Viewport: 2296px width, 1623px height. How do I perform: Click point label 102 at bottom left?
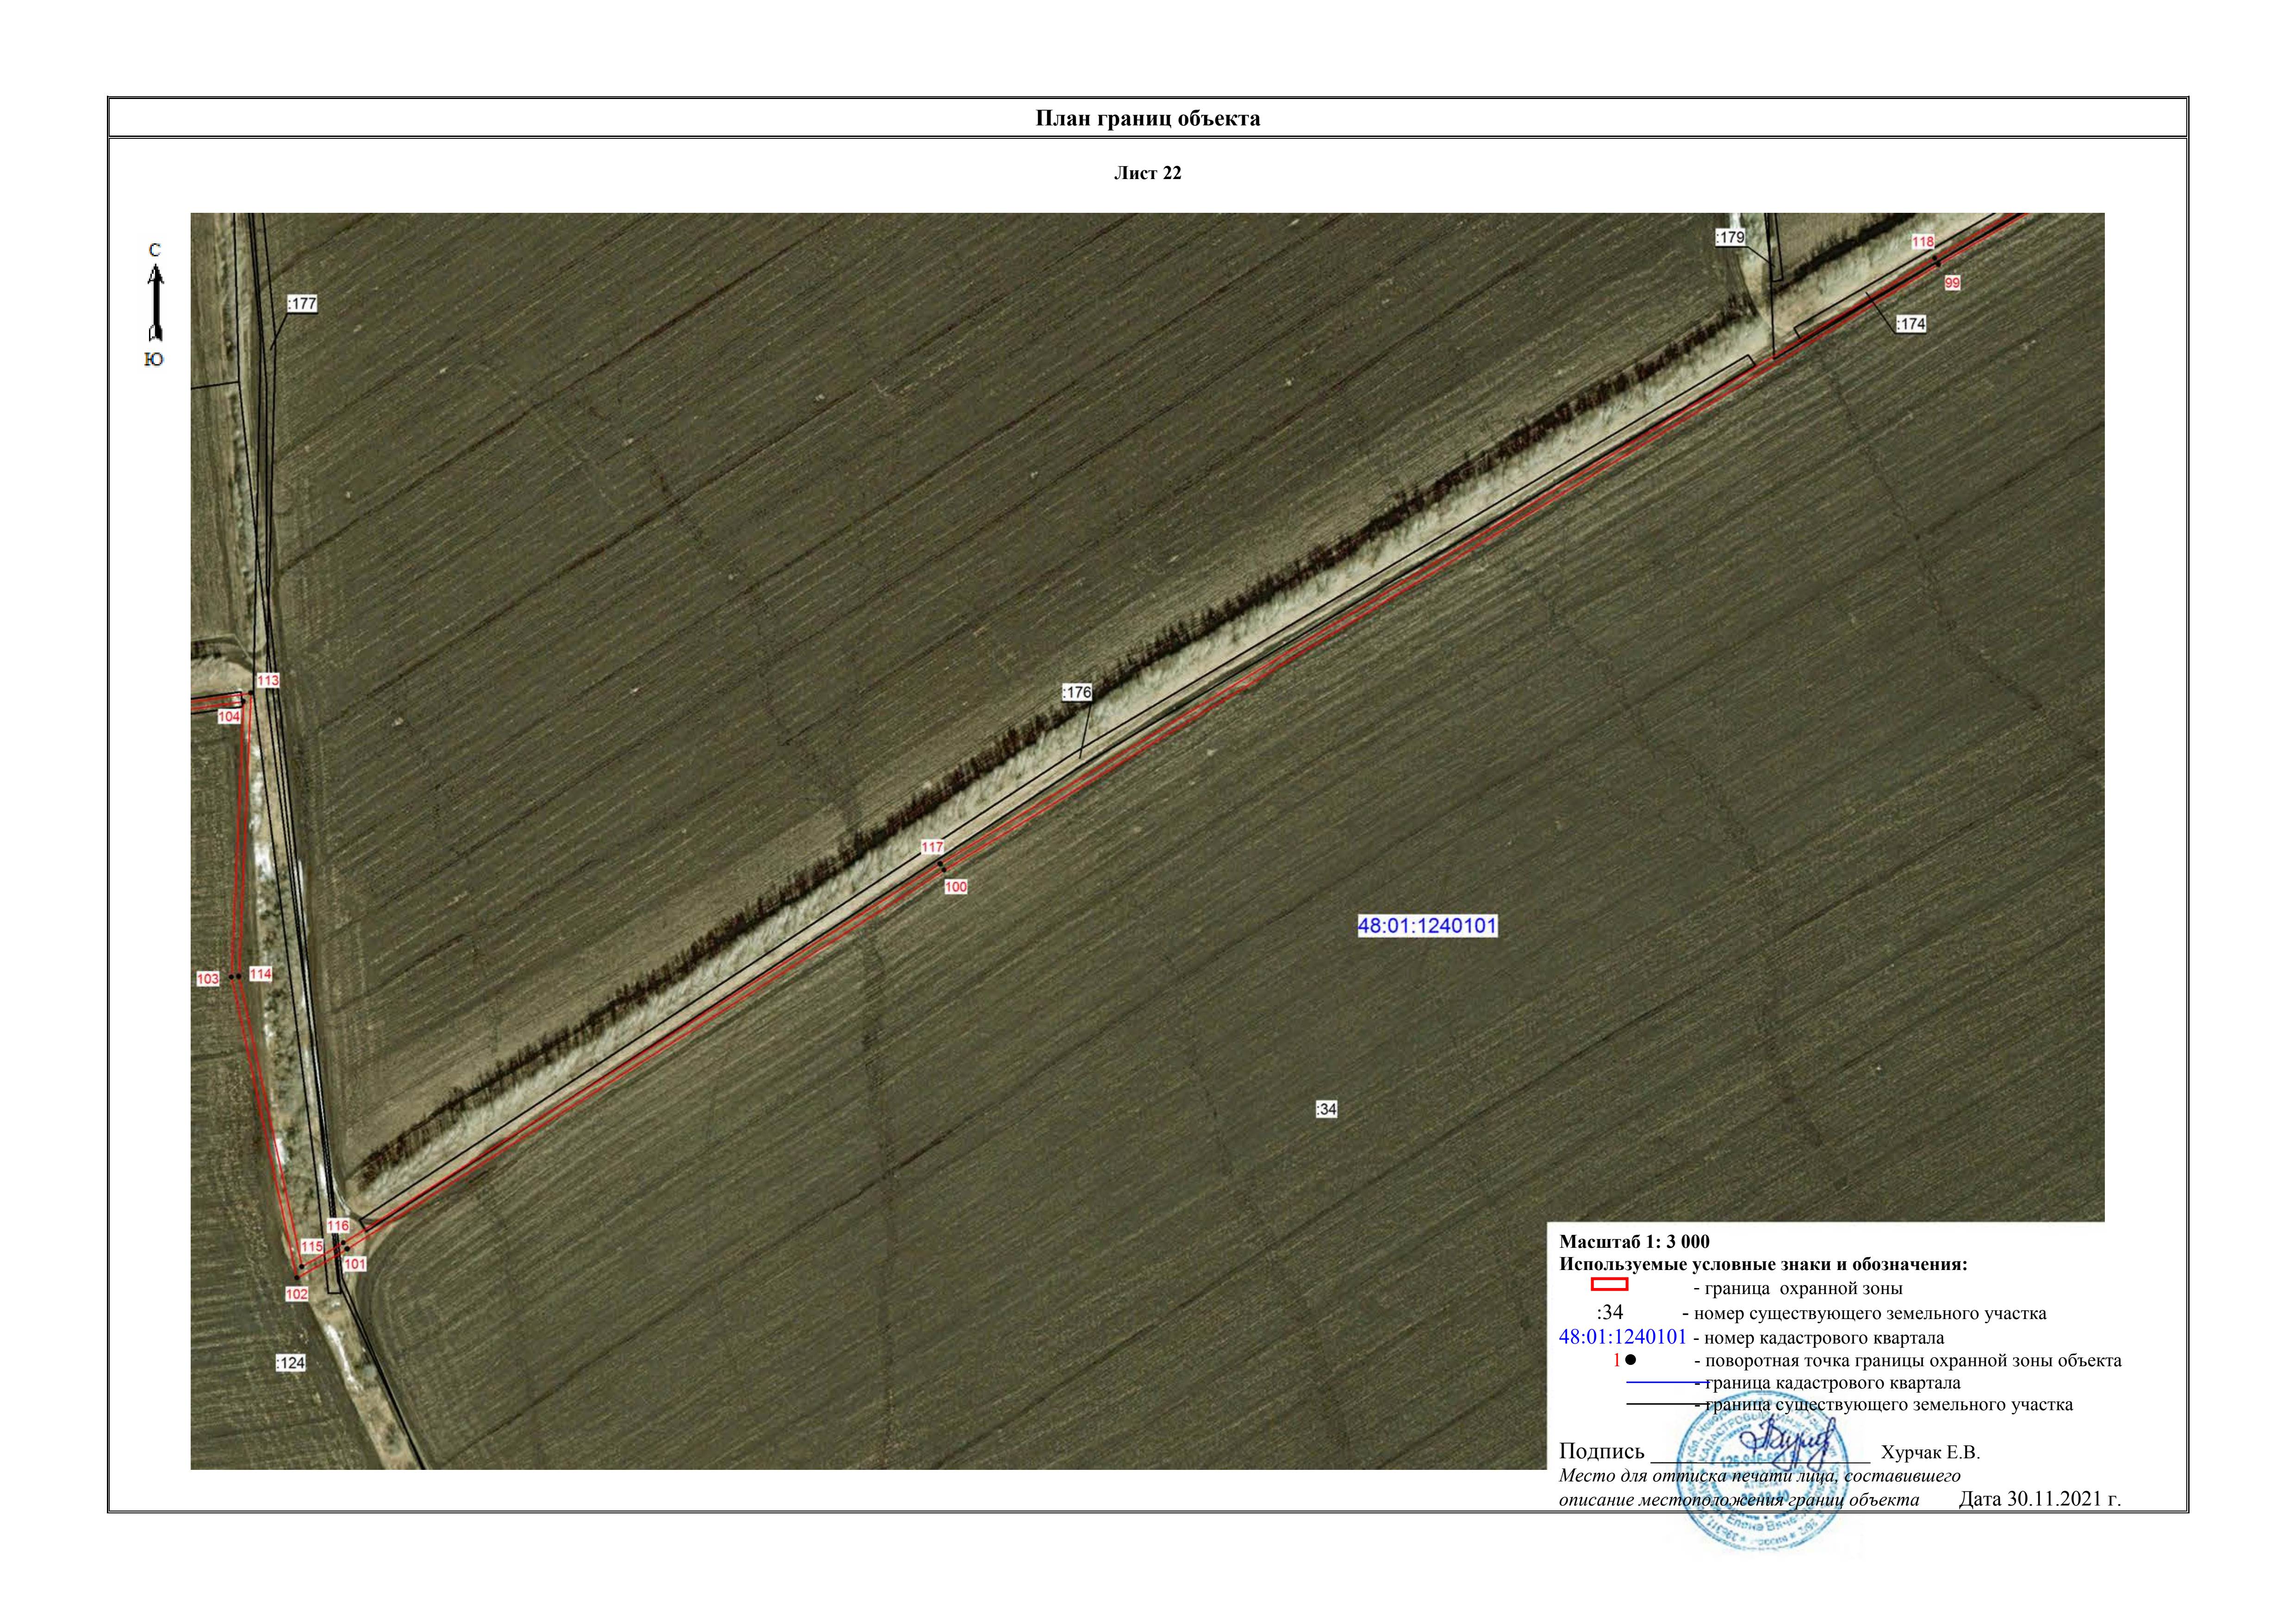pos(297,1294)
